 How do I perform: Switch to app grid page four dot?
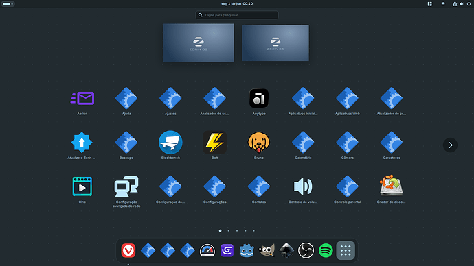coord(245,231)
